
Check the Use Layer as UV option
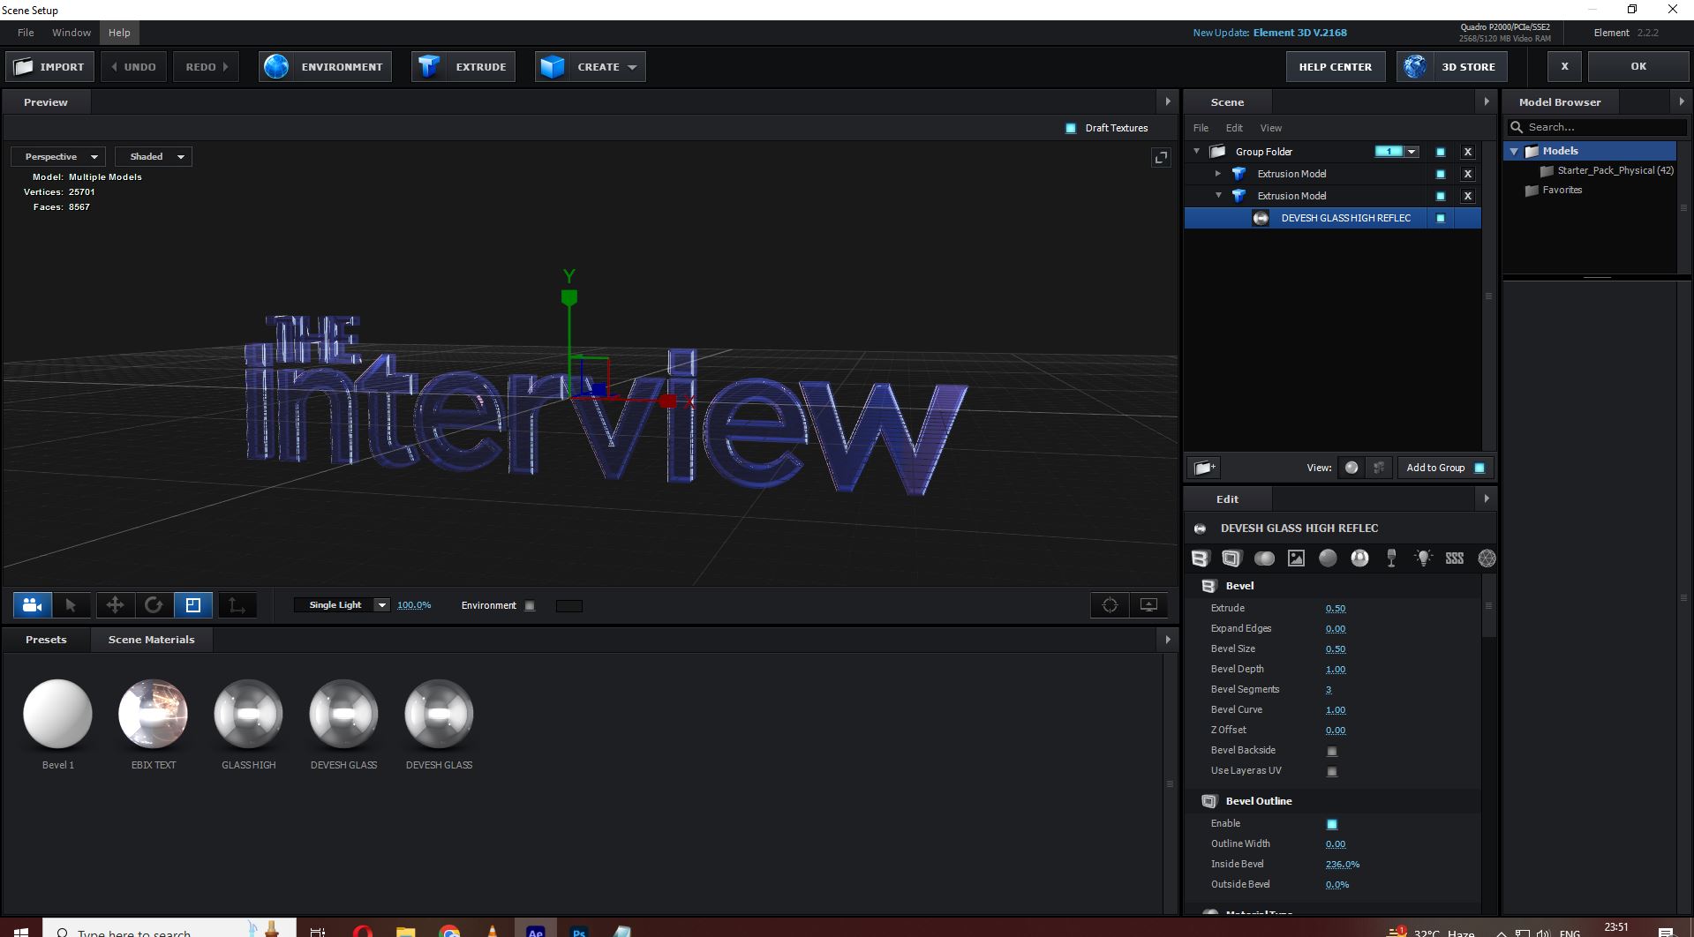(1332, 772)
